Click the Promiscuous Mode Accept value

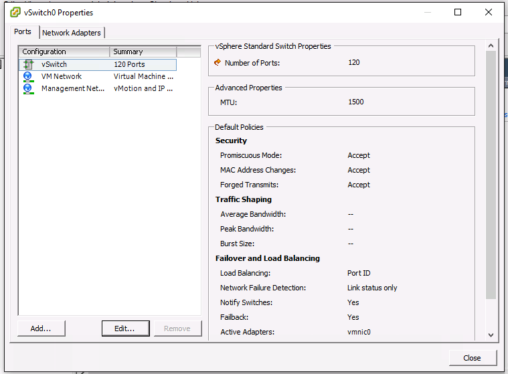click(359, 155)
